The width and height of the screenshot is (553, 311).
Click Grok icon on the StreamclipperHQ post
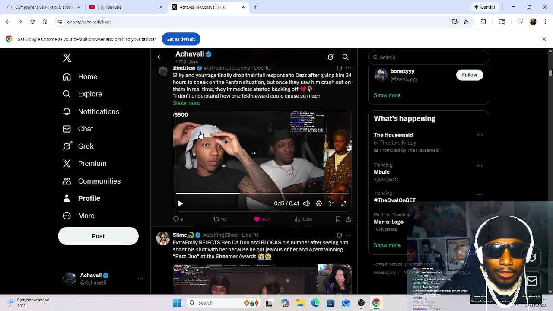pos(340,68)
